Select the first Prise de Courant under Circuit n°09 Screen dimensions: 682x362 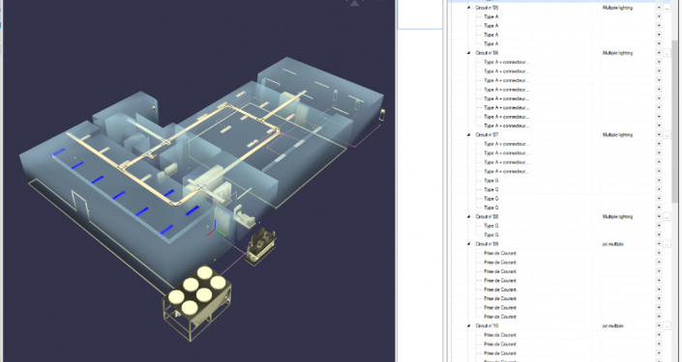pyautogui.click(x=500, y=253)
